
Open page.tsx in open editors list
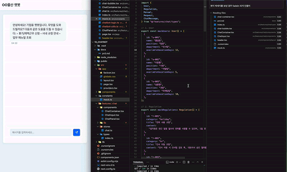tap(107, 34)
